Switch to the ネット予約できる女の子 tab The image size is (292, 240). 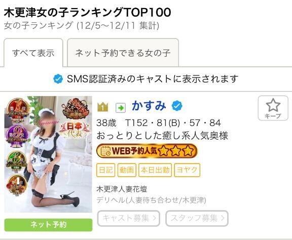[123, 53]
